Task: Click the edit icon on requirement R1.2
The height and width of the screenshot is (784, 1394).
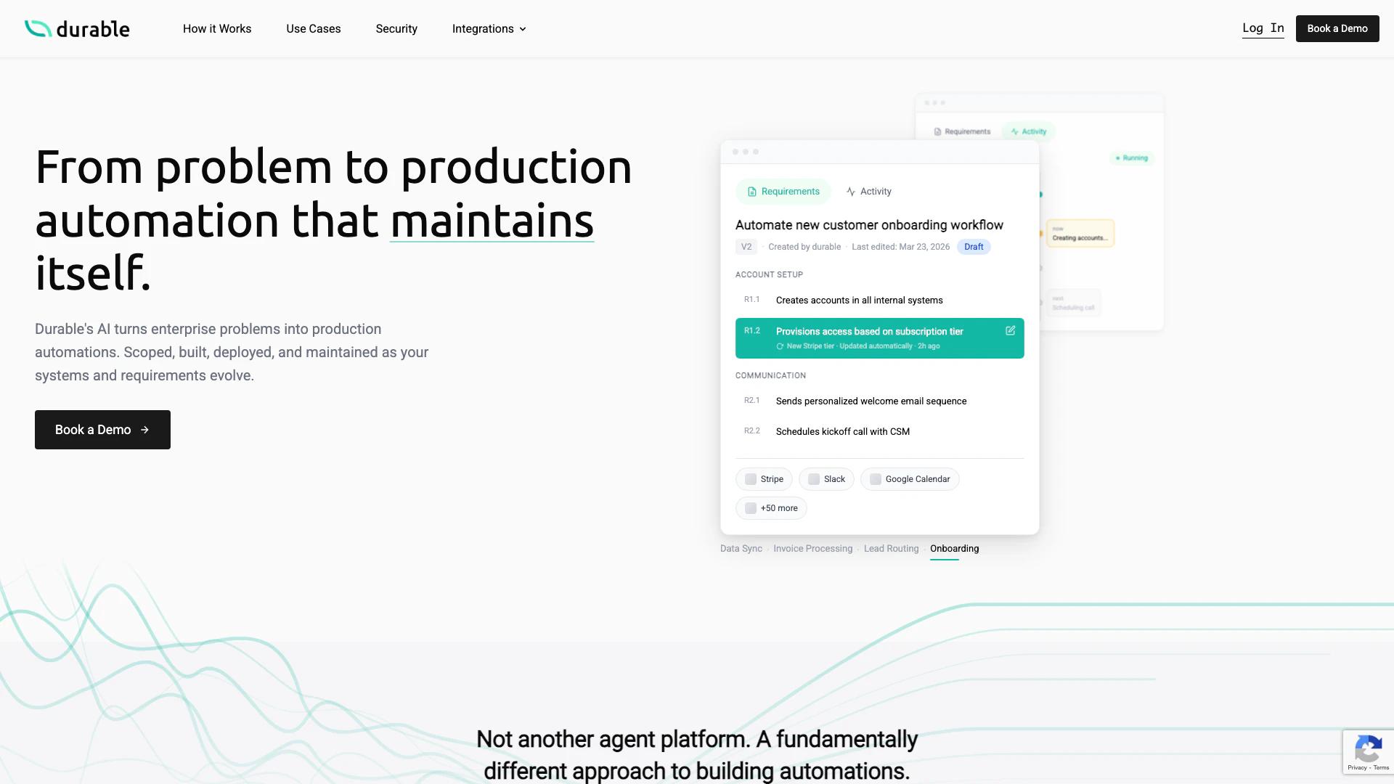Action: tap(1010, 331)
